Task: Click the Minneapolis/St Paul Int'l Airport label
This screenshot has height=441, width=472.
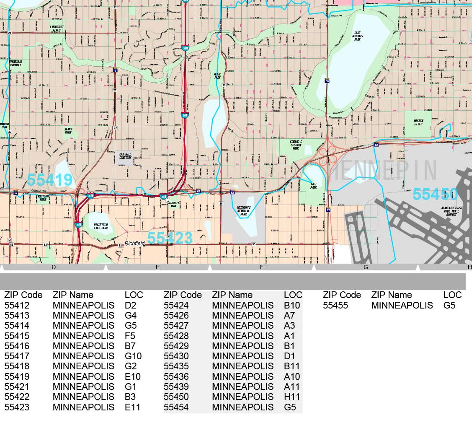Action: (452, 211)
